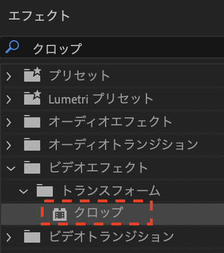The width and height of the screenshot is (224, 253).
Task: Expand the オーディオエフェクト bin
Action: pos(9,122)
